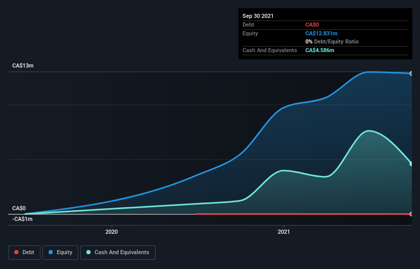Click the CA$13m y-axis label
This screenshot has height=269, width=420.
23,65
